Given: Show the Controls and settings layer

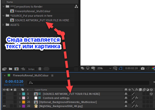Looking at the screenshot, I should pyautogui.click(x=4, y=98).
